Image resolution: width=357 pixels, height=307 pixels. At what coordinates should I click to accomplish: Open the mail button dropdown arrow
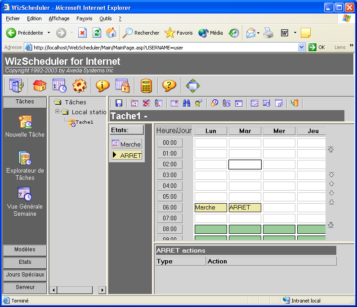point(258,33)
